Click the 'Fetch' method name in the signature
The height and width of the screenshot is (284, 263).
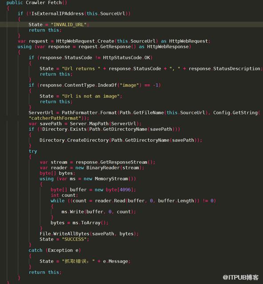[55, 3]
